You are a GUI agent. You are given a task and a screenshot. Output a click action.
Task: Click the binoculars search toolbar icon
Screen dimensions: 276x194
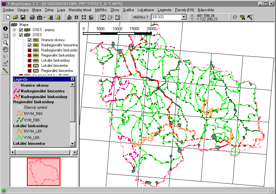click(242, 17)
